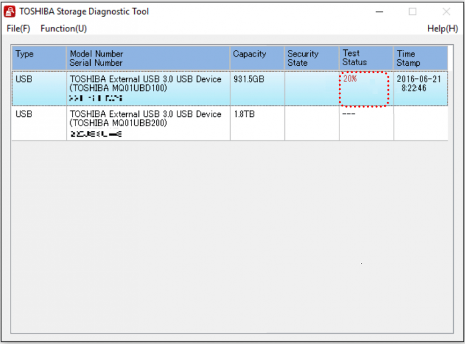
Task: Minimize the diagnostic tool window
Action: tap(380, 12)
